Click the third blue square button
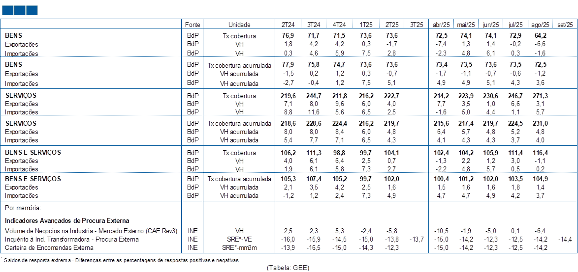 point(32,10)
